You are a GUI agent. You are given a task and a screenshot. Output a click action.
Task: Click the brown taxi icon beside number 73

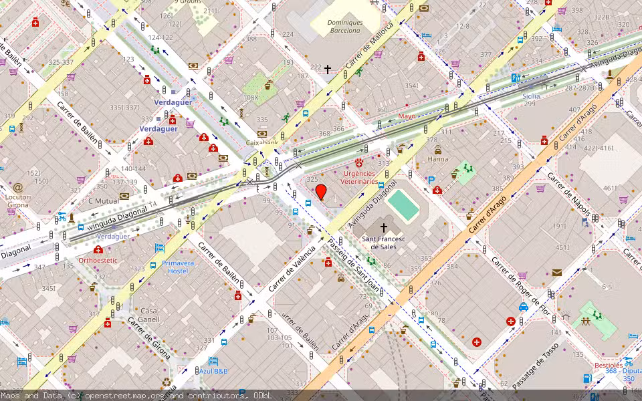tap(341, 278)
